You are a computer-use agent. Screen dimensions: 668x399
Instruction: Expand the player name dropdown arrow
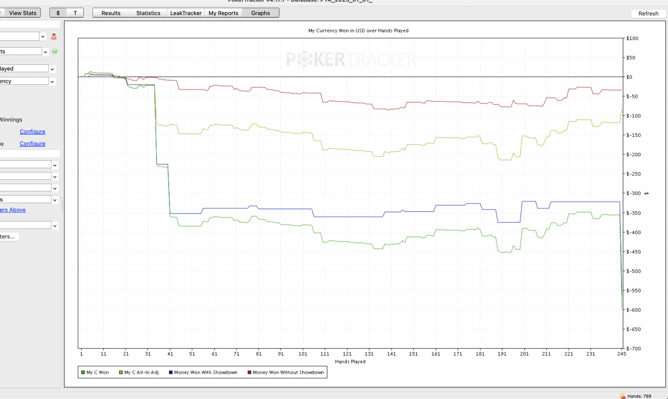point(43,37)
